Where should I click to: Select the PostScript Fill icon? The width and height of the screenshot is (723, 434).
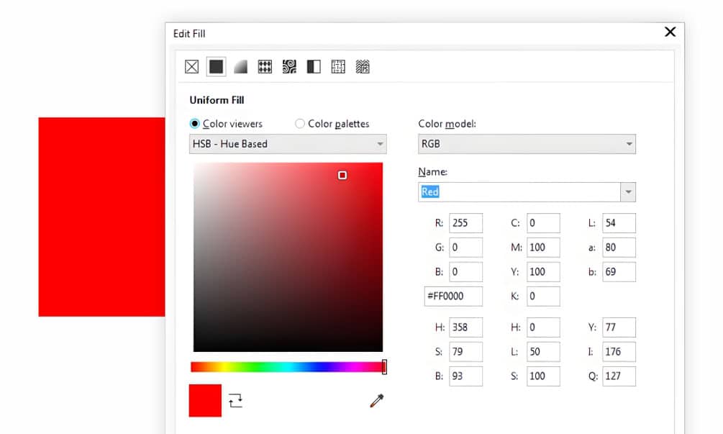click(363, 67)
